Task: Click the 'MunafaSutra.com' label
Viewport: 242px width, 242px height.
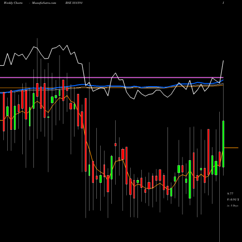Action: tap(44, 3)
